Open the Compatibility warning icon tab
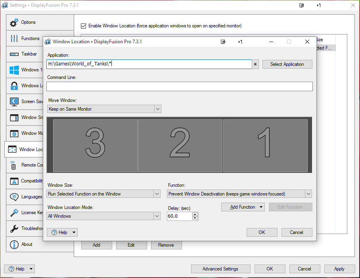Image resolution: width=360 pixels, height=278 pixels. [x=14, y=181]
